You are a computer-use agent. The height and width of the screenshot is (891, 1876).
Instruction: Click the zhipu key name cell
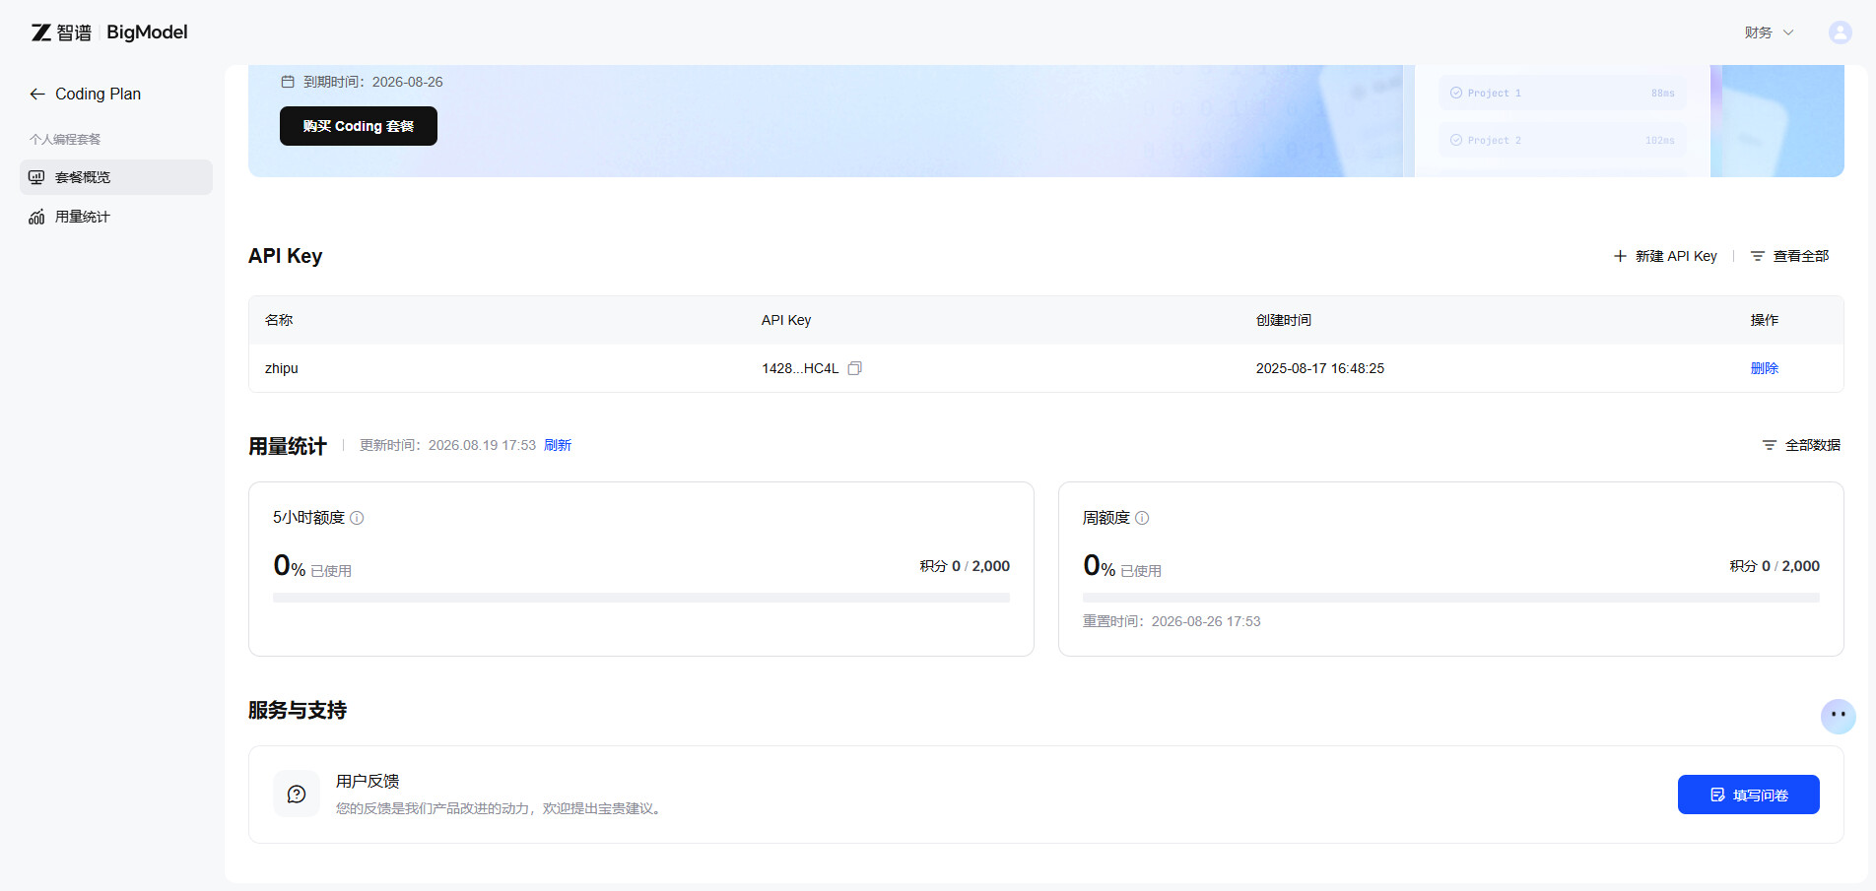282,368
